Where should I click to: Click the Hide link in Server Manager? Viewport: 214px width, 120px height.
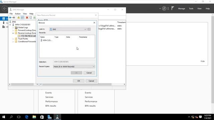tap(203, 61)
